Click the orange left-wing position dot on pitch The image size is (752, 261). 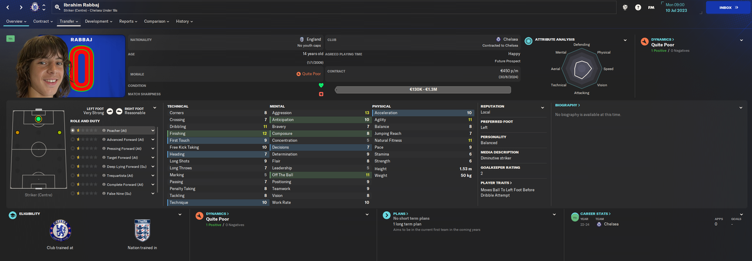pyautogui.click(x=17, y=133)
